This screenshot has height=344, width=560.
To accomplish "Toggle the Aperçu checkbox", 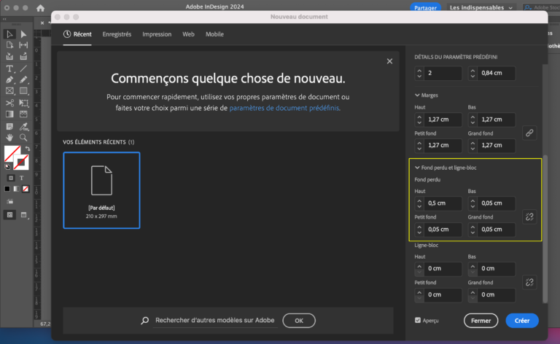I will tap(418, 320).
